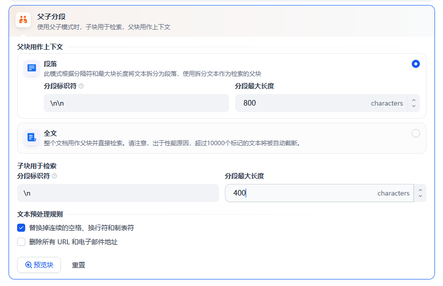Click the orange 父子分段 parent-child icon
Screen dimensions: 443x286
pos(23,20)
